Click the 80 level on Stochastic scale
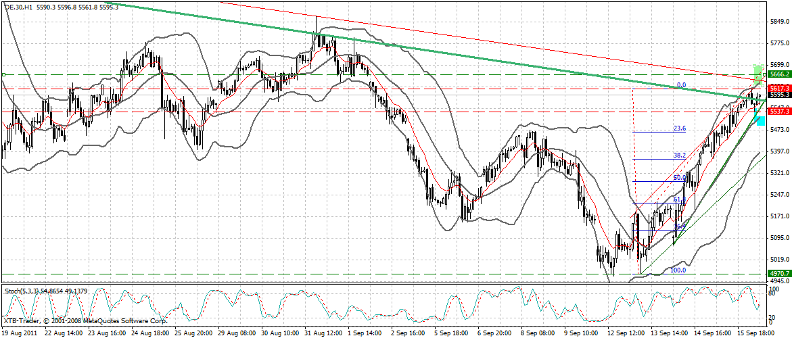Image resolution: width=792 pixels, height=338 pixels. click(x=773, y=295)
